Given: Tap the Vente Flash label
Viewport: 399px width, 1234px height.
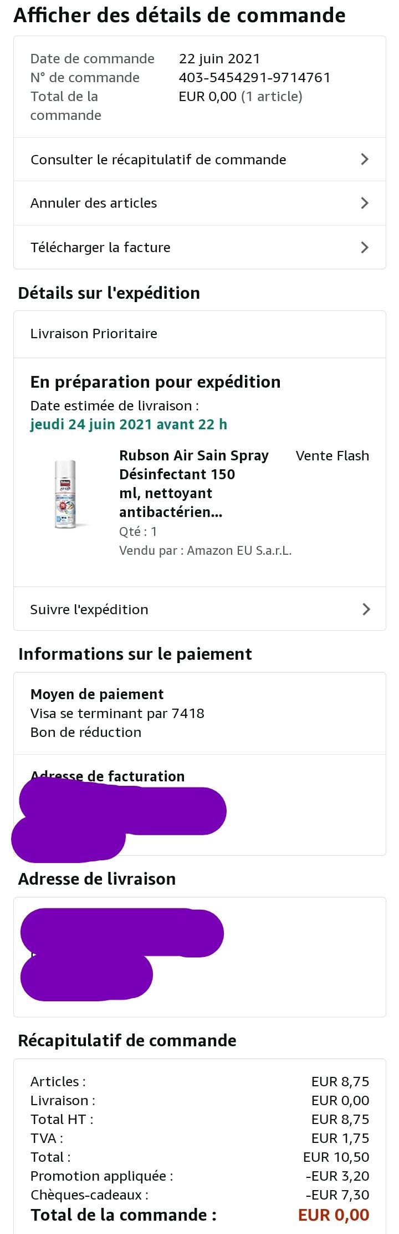Looking at the screenshot, I should point(332,456).
